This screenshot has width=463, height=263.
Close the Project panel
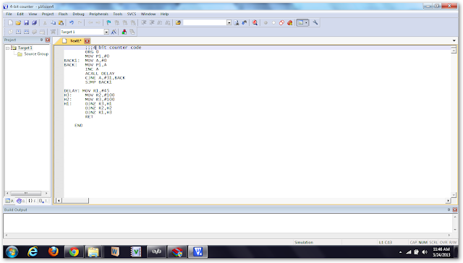[48, 40]
